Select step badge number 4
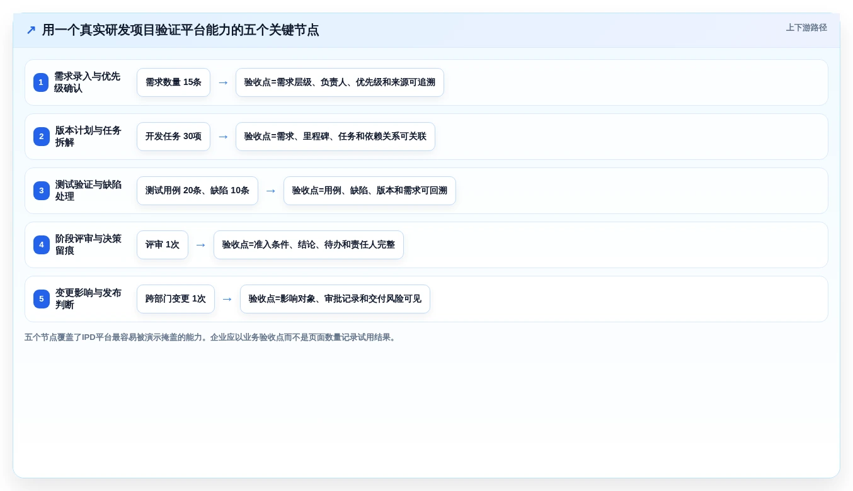 (x=42, y=245)
